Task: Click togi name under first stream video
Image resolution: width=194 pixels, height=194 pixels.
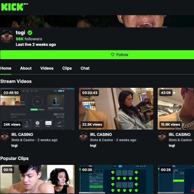Action: point(14,146)
